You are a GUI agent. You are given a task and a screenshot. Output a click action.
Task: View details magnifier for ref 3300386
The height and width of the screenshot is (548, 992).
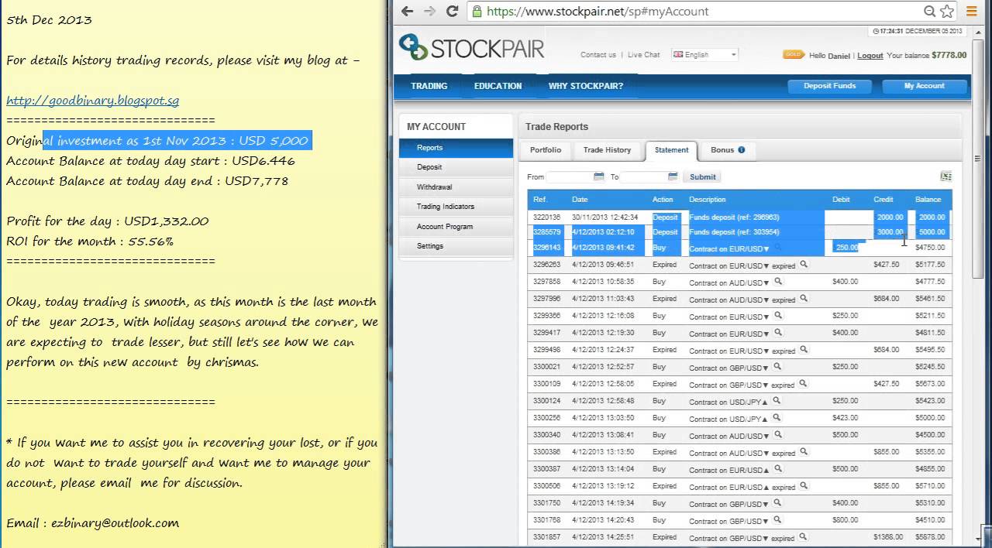(x=804, y=452)
